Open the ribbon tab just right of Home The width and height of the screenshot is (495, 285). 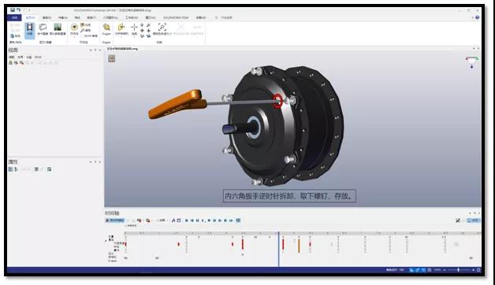(47, 17)
